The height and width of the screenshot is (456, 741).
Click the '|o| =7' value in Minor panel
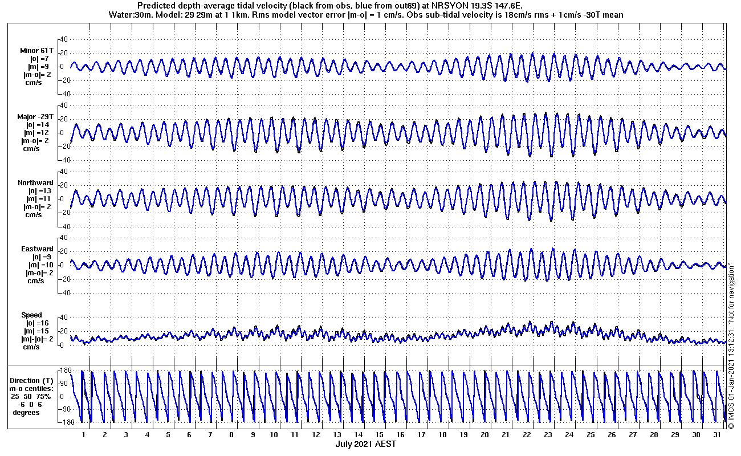pos(40,59)
